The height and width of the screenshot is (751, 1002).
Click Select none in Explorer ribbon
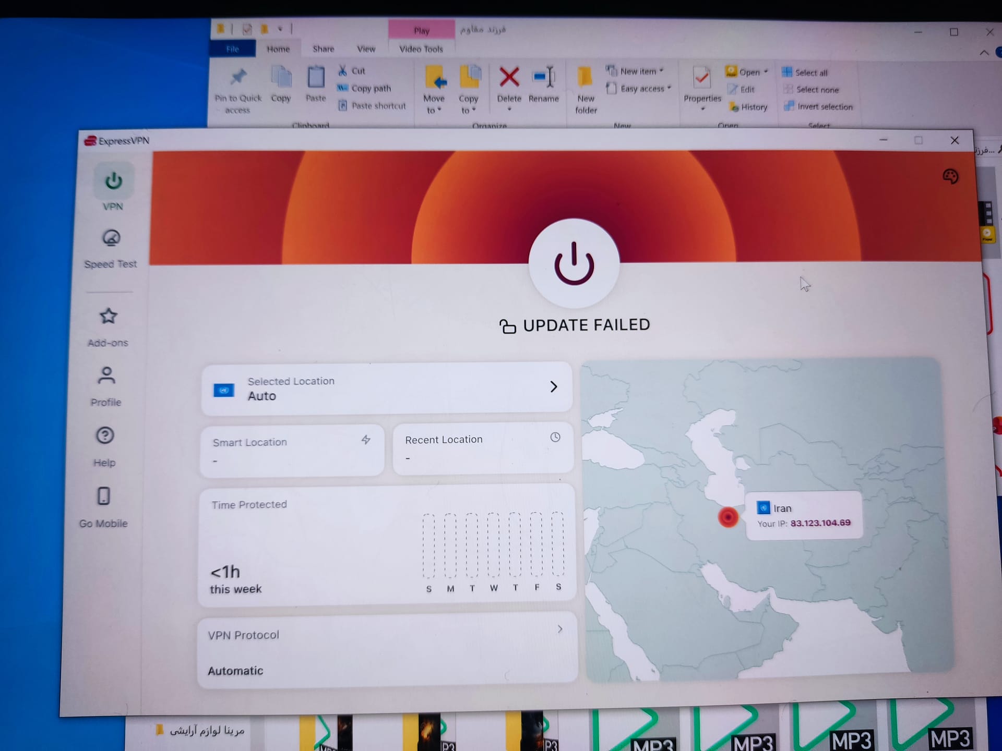[x=811, y=90]
